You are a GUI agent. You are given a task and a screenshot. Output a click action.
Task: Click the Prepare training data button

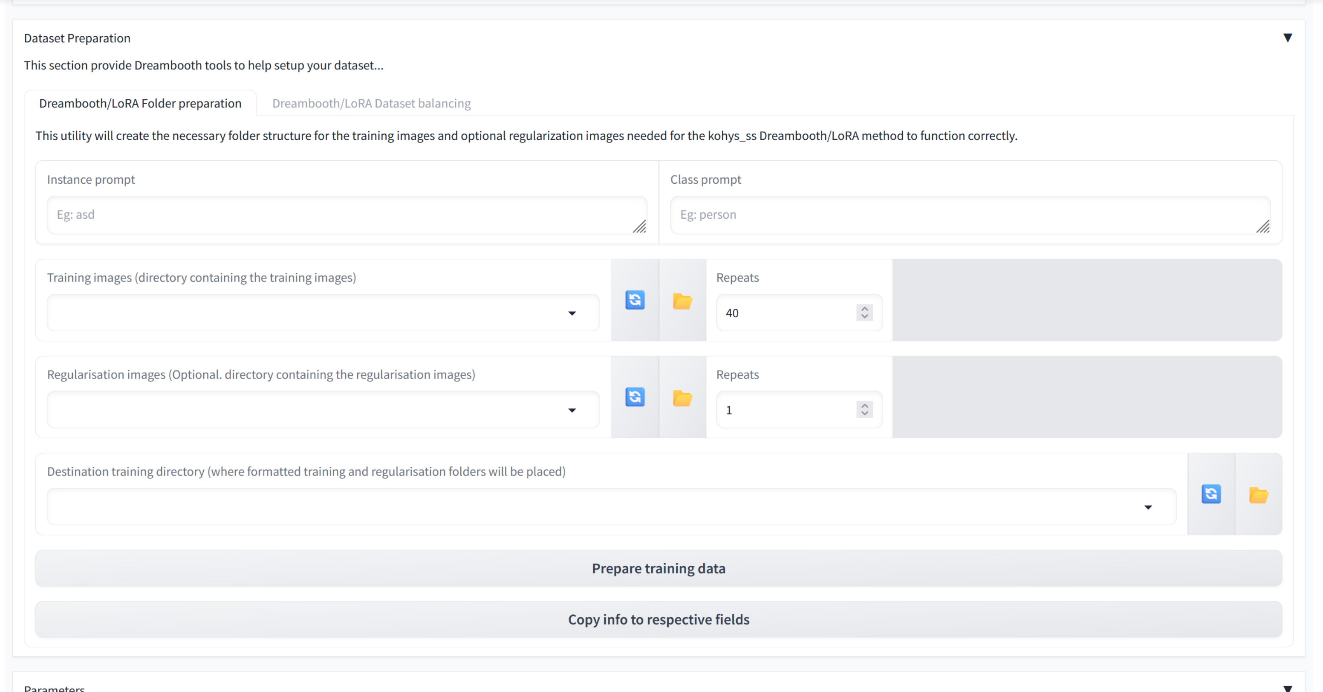click(x=659, y=567)
